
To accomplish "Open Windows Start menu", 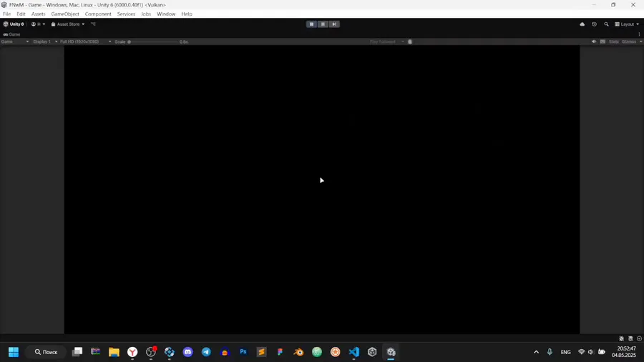I will click(x=14, y=352).
